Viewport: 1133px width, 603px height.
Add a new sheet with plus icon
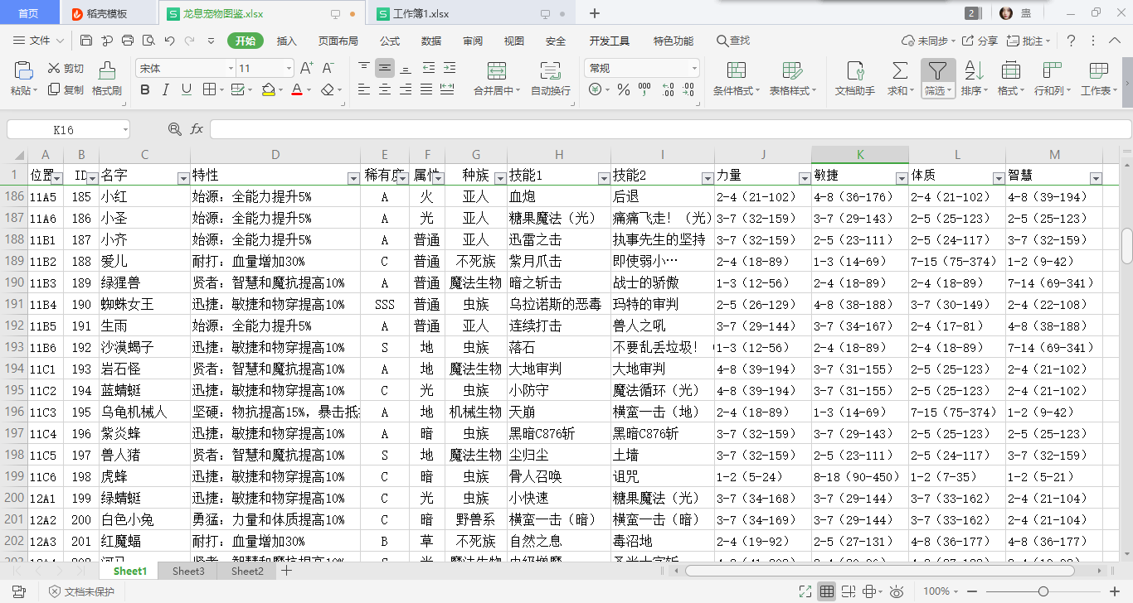click(x=287, y=571)
